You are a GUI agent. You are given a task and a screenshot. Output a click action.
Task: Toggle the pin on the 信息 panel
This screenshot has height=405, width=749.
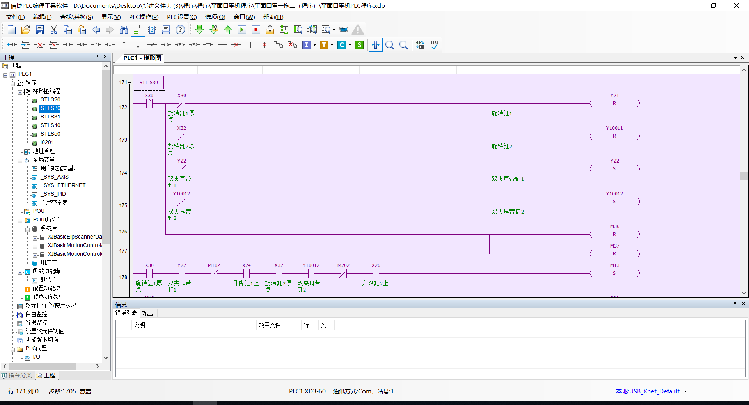pos(735,304)
